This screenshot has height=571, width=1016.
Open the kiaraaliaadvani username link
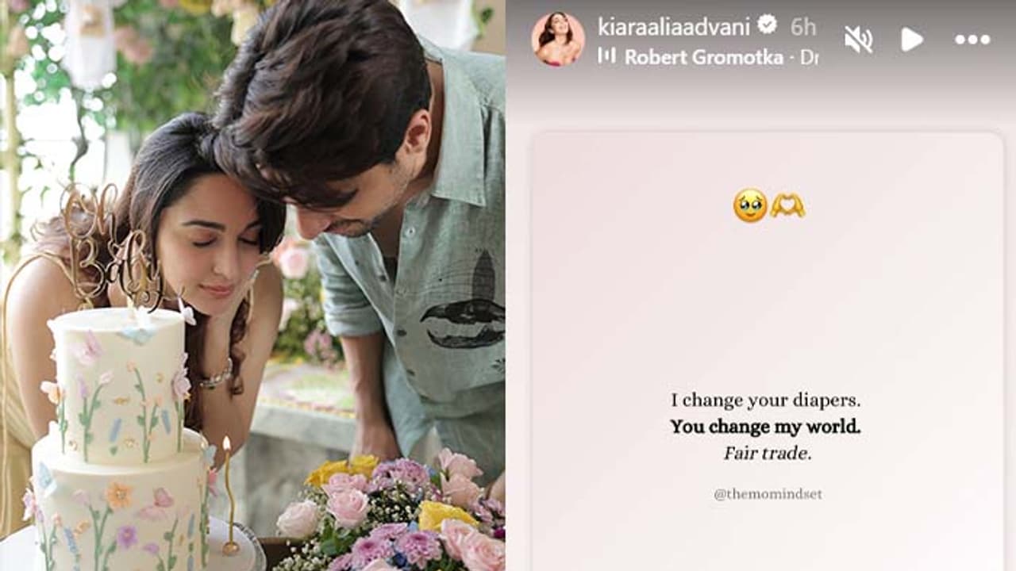(x=674, y=27)
